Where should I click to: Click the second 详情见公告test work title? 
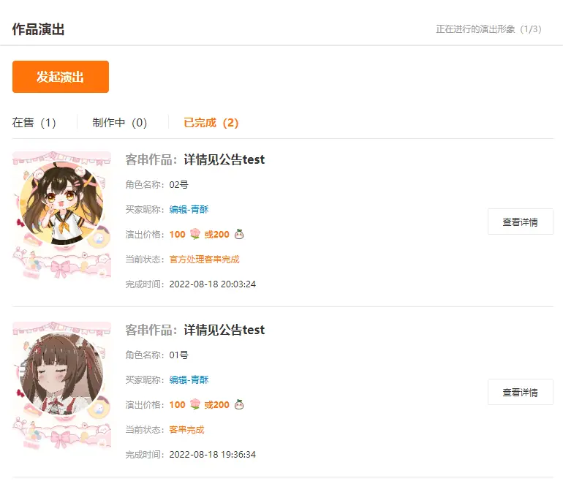[224, 330]
